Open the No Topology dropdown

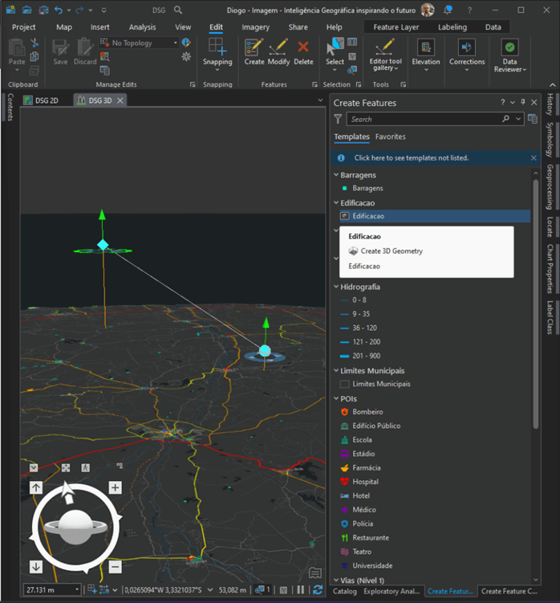[x=176, y=43]
